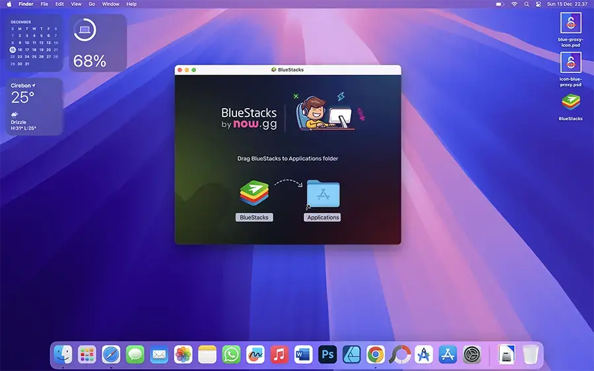The width and height of the screenshot is (594, 371).
Task: Launch Photoshop from the Dock
Action: tap(327, 355)
